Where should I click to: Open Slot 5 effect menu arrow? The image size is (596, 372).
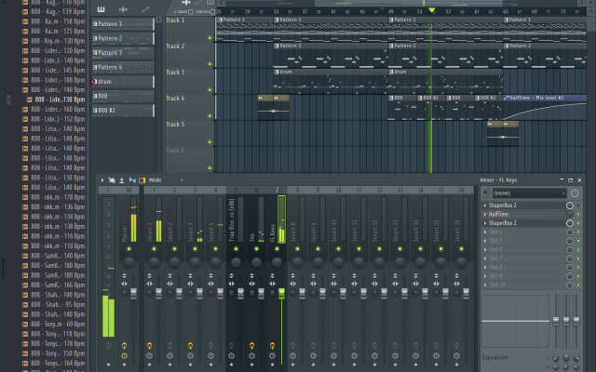[x=485, y=241]
